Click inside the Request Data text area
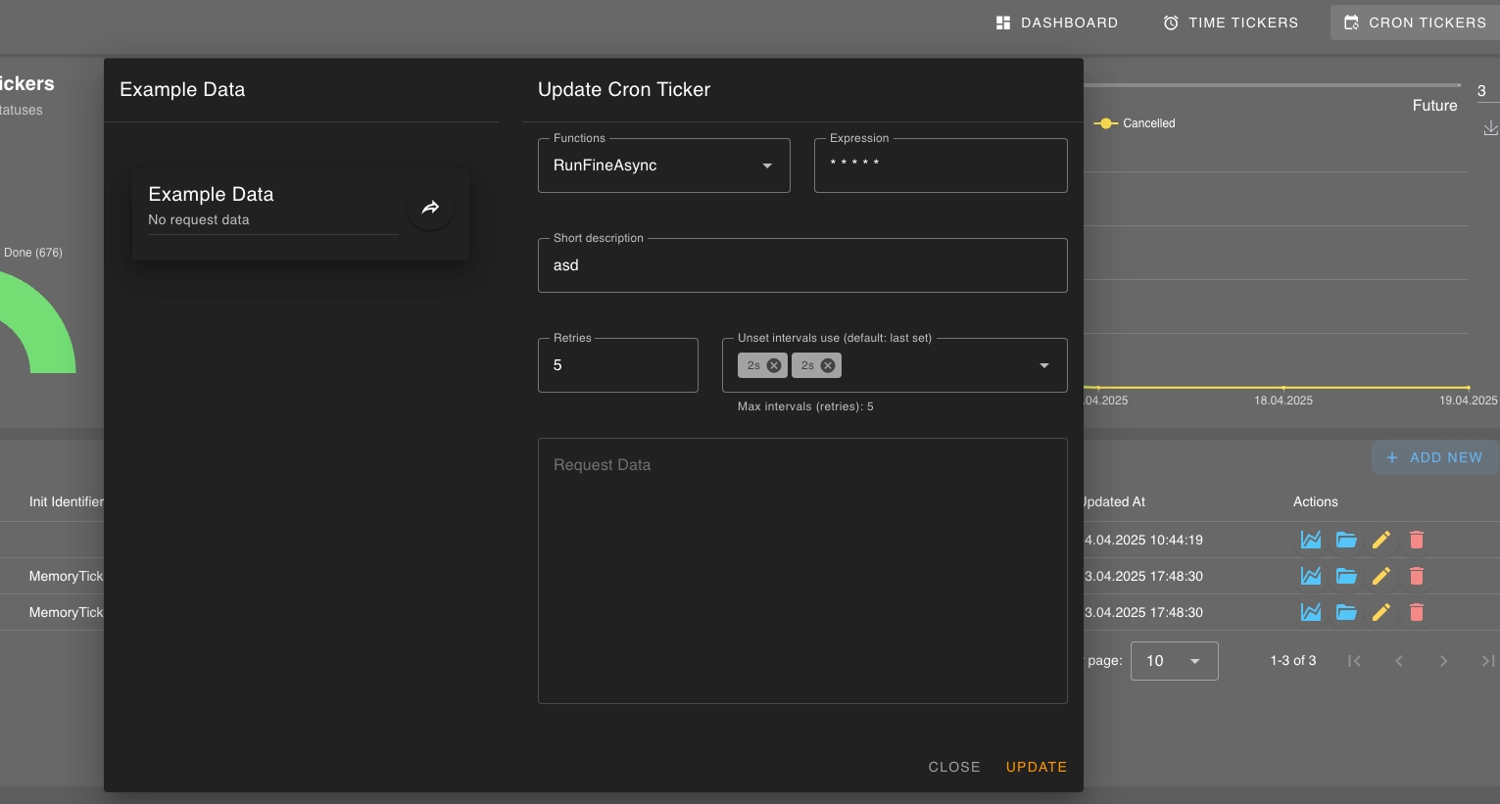The height and width of the screenshot is (804, 1500). [802, 571]
